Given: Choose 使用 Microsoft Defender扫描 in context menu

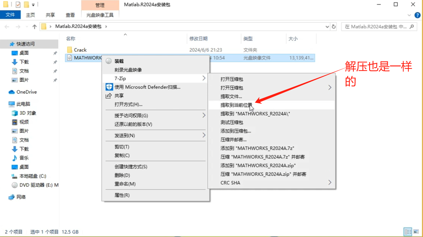Looking at the screenshot, I should (156, 87).
